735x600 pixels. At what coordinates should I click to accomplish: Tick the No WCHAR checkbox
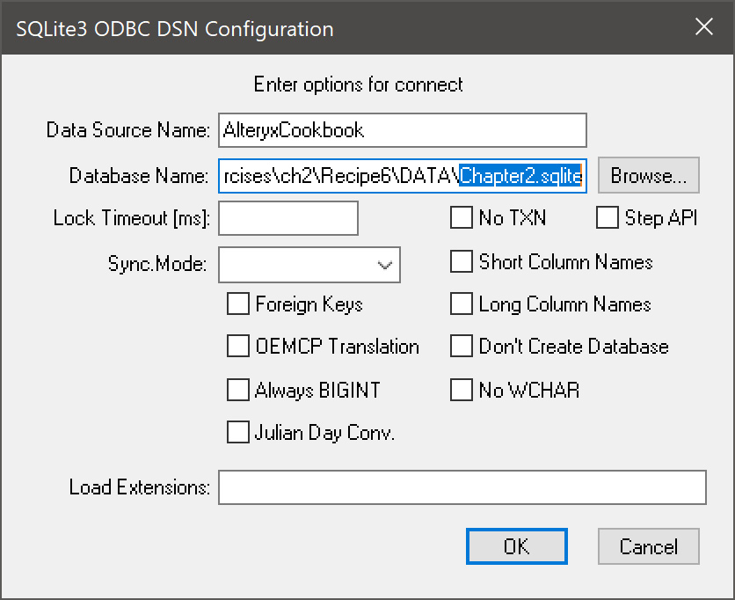click(x=462, y=390)
